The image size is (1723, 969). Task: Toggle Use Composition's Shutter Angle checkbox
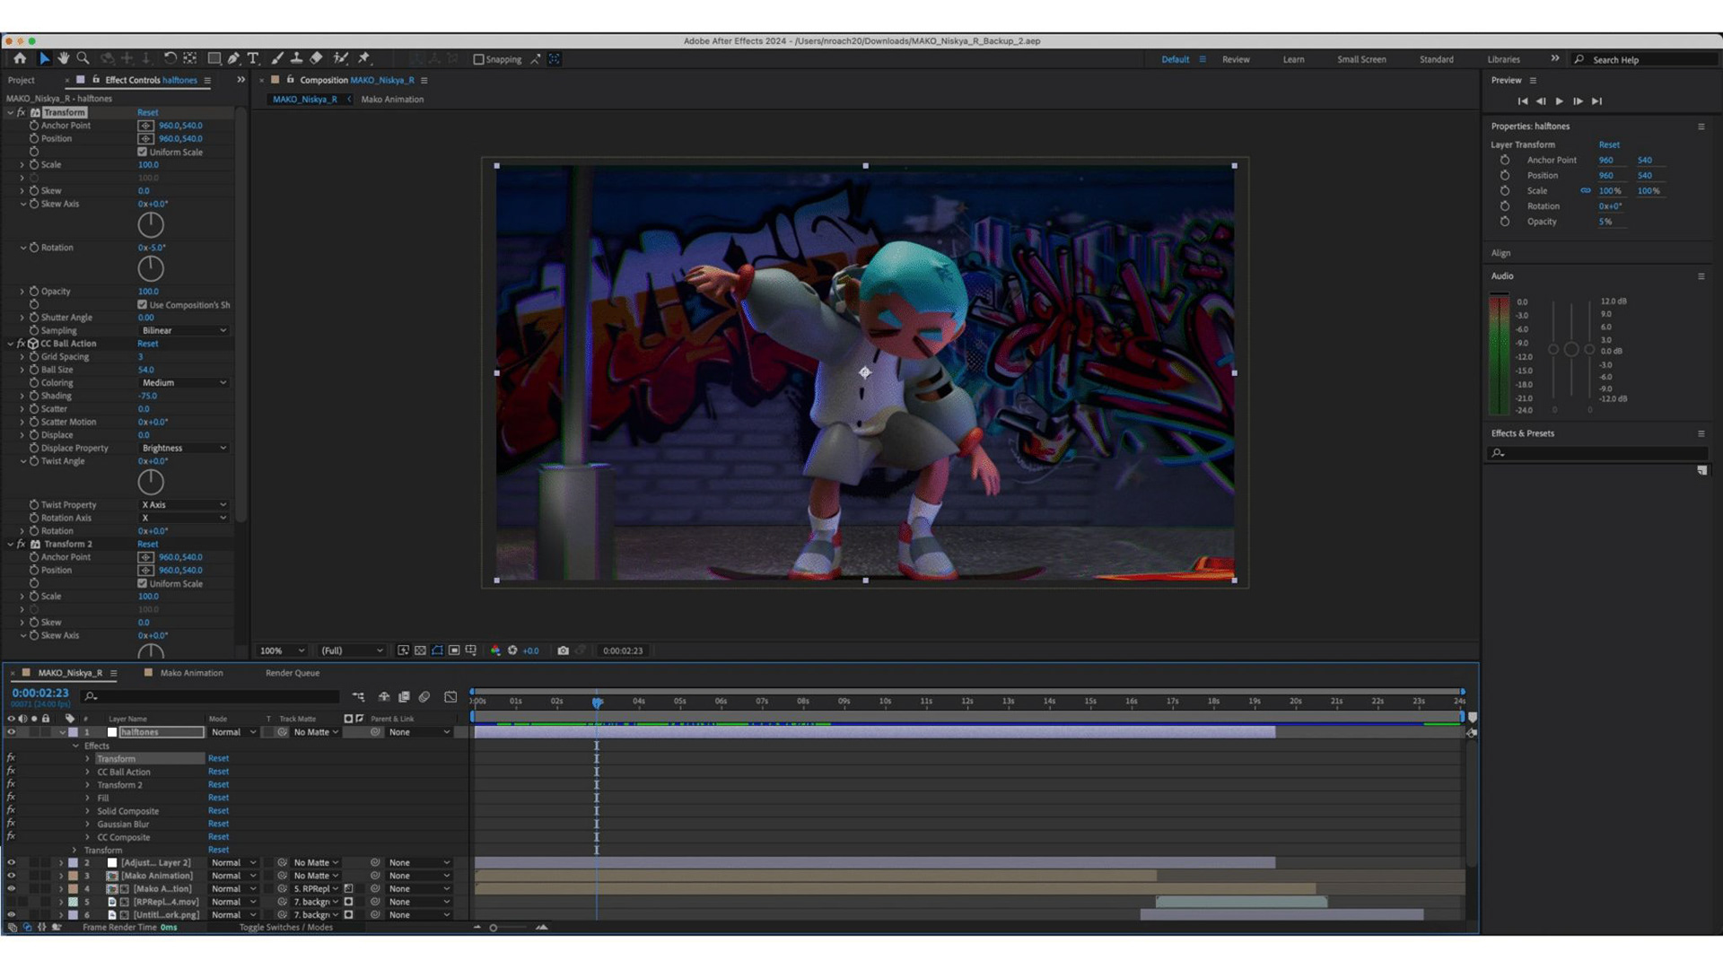[142, 305]
